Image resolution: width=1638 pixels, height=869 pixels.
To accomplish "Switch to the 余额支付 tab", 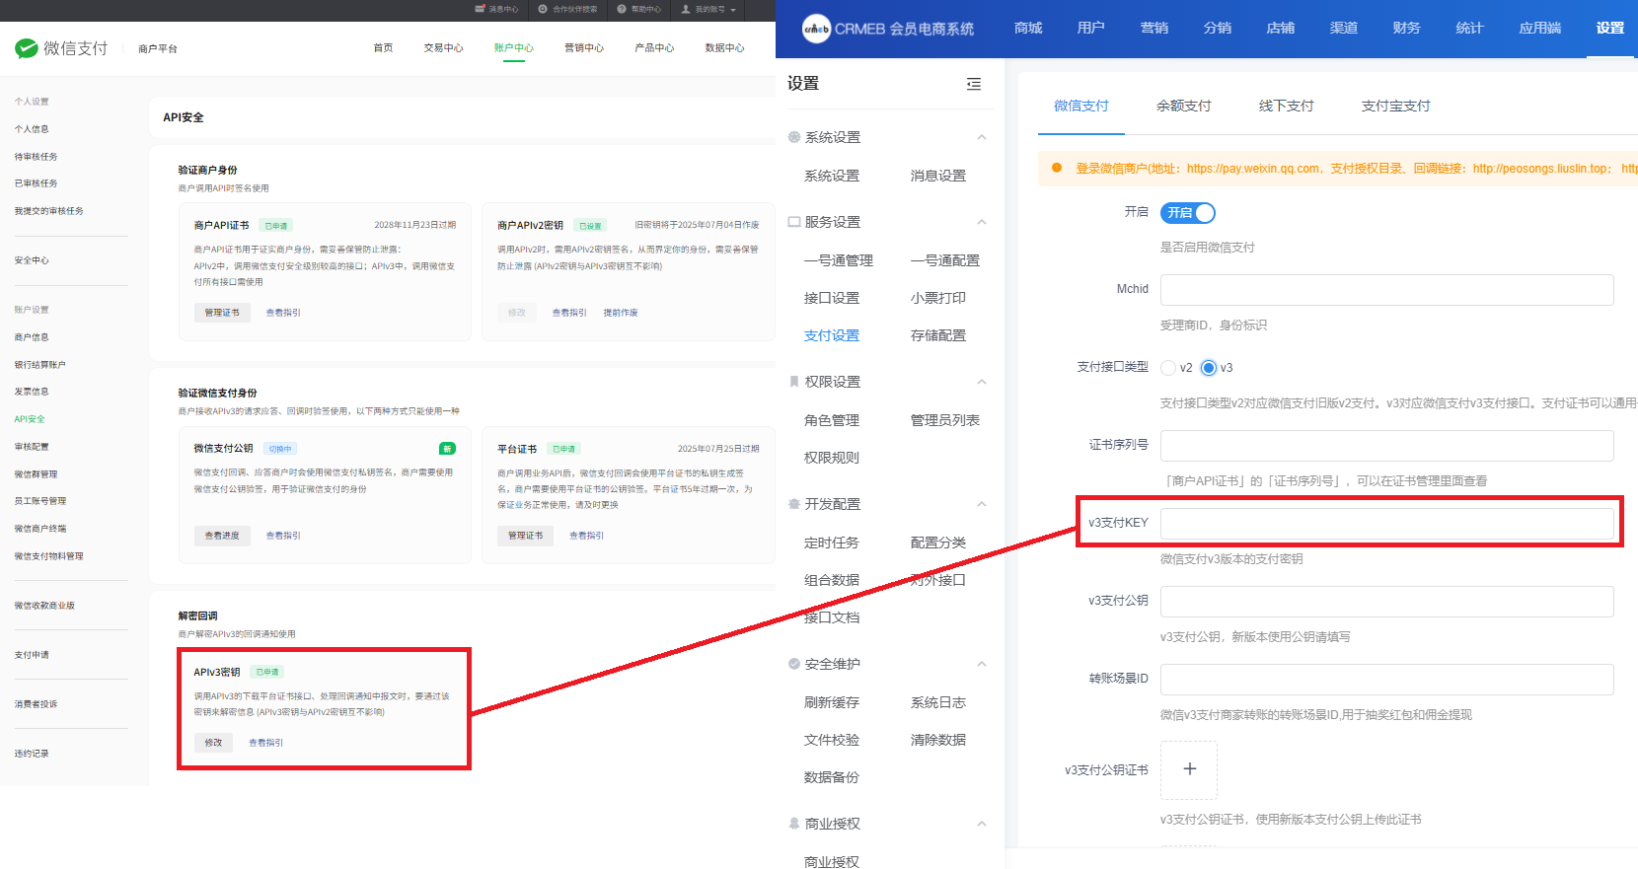I will coord(1183,106).
